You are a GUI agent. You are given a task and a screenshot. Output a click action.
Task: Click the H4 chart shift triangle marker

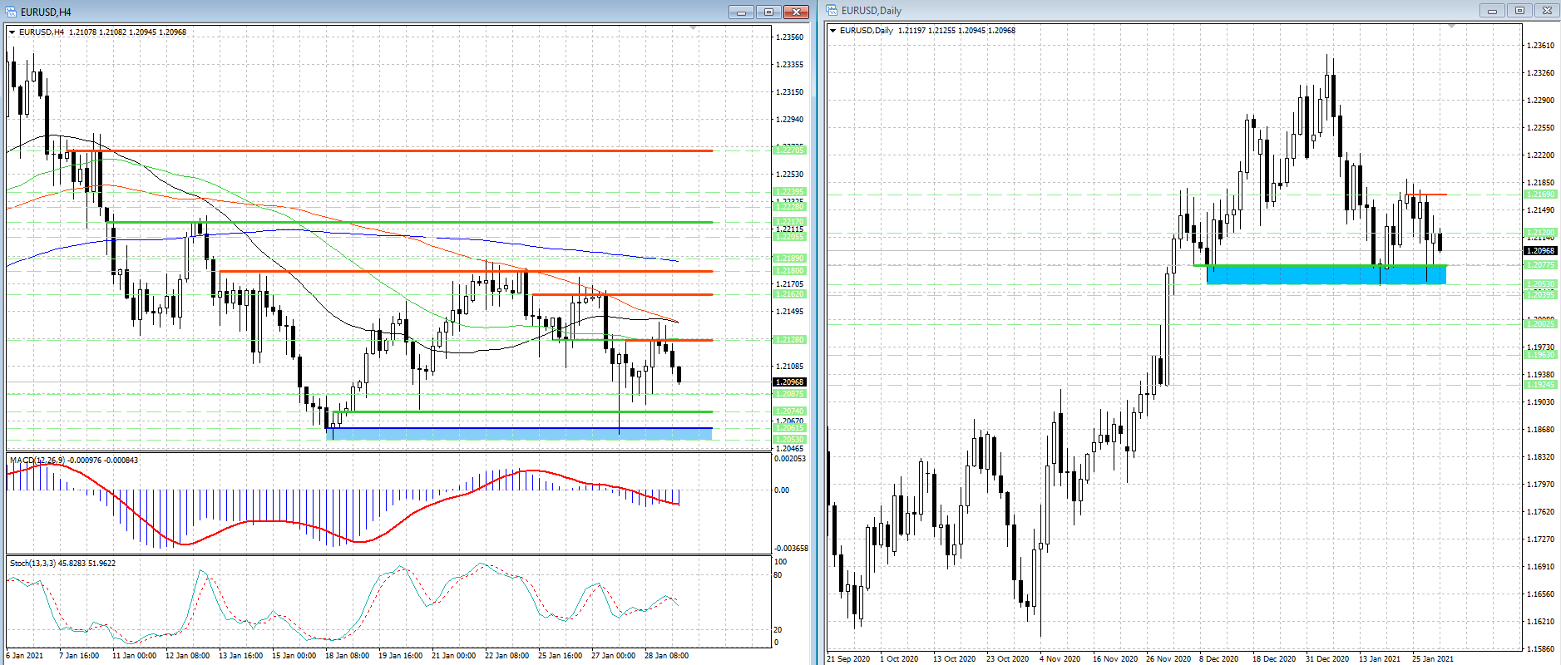(693, 28)
